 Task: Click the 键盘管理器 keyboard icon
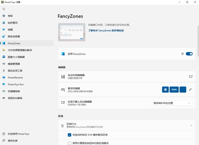click(4, 64)
